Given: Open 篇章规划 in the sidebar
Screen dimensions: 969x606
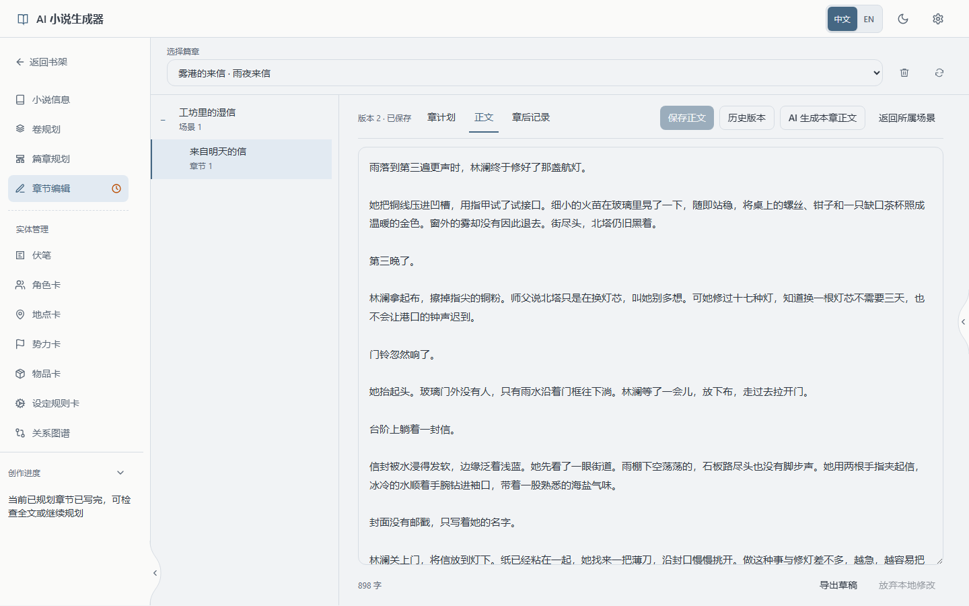Looking at the screenshot, I should [x=68, y=159].
